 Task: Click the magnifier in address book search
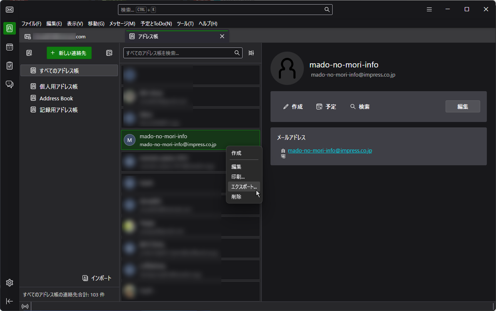click(237, 53)
